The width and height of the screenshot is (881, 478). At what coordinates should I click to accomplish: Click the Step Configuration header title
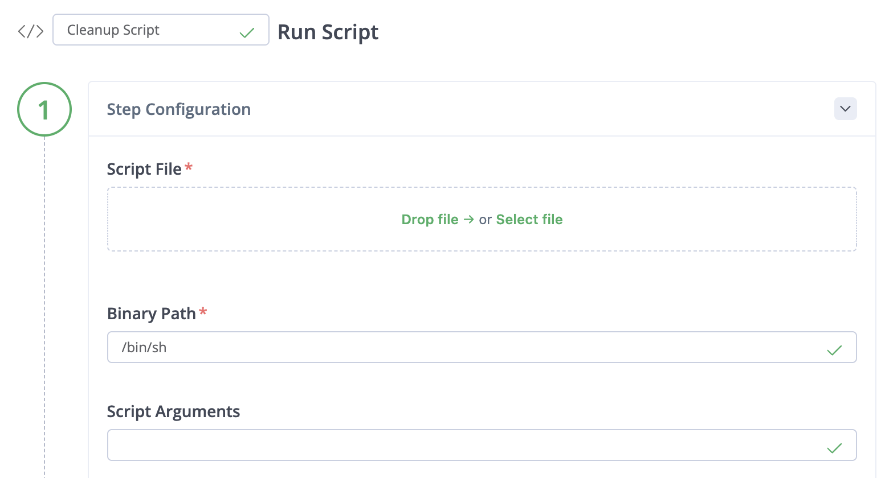pos(179,109)
